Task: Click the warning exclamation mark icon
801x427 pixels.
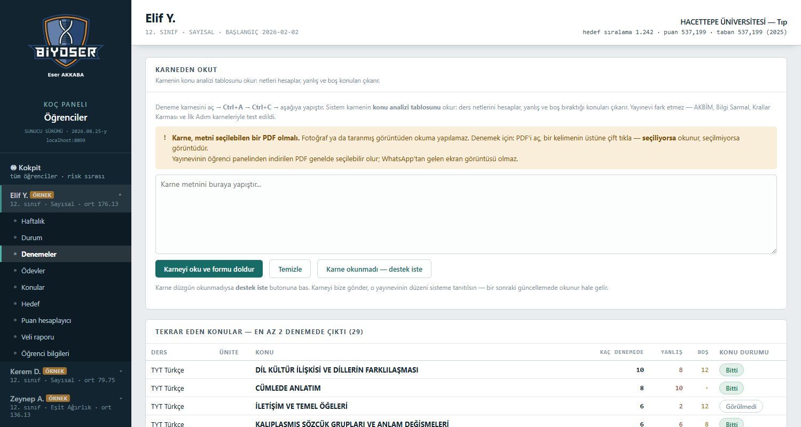Action: [164, 137]
